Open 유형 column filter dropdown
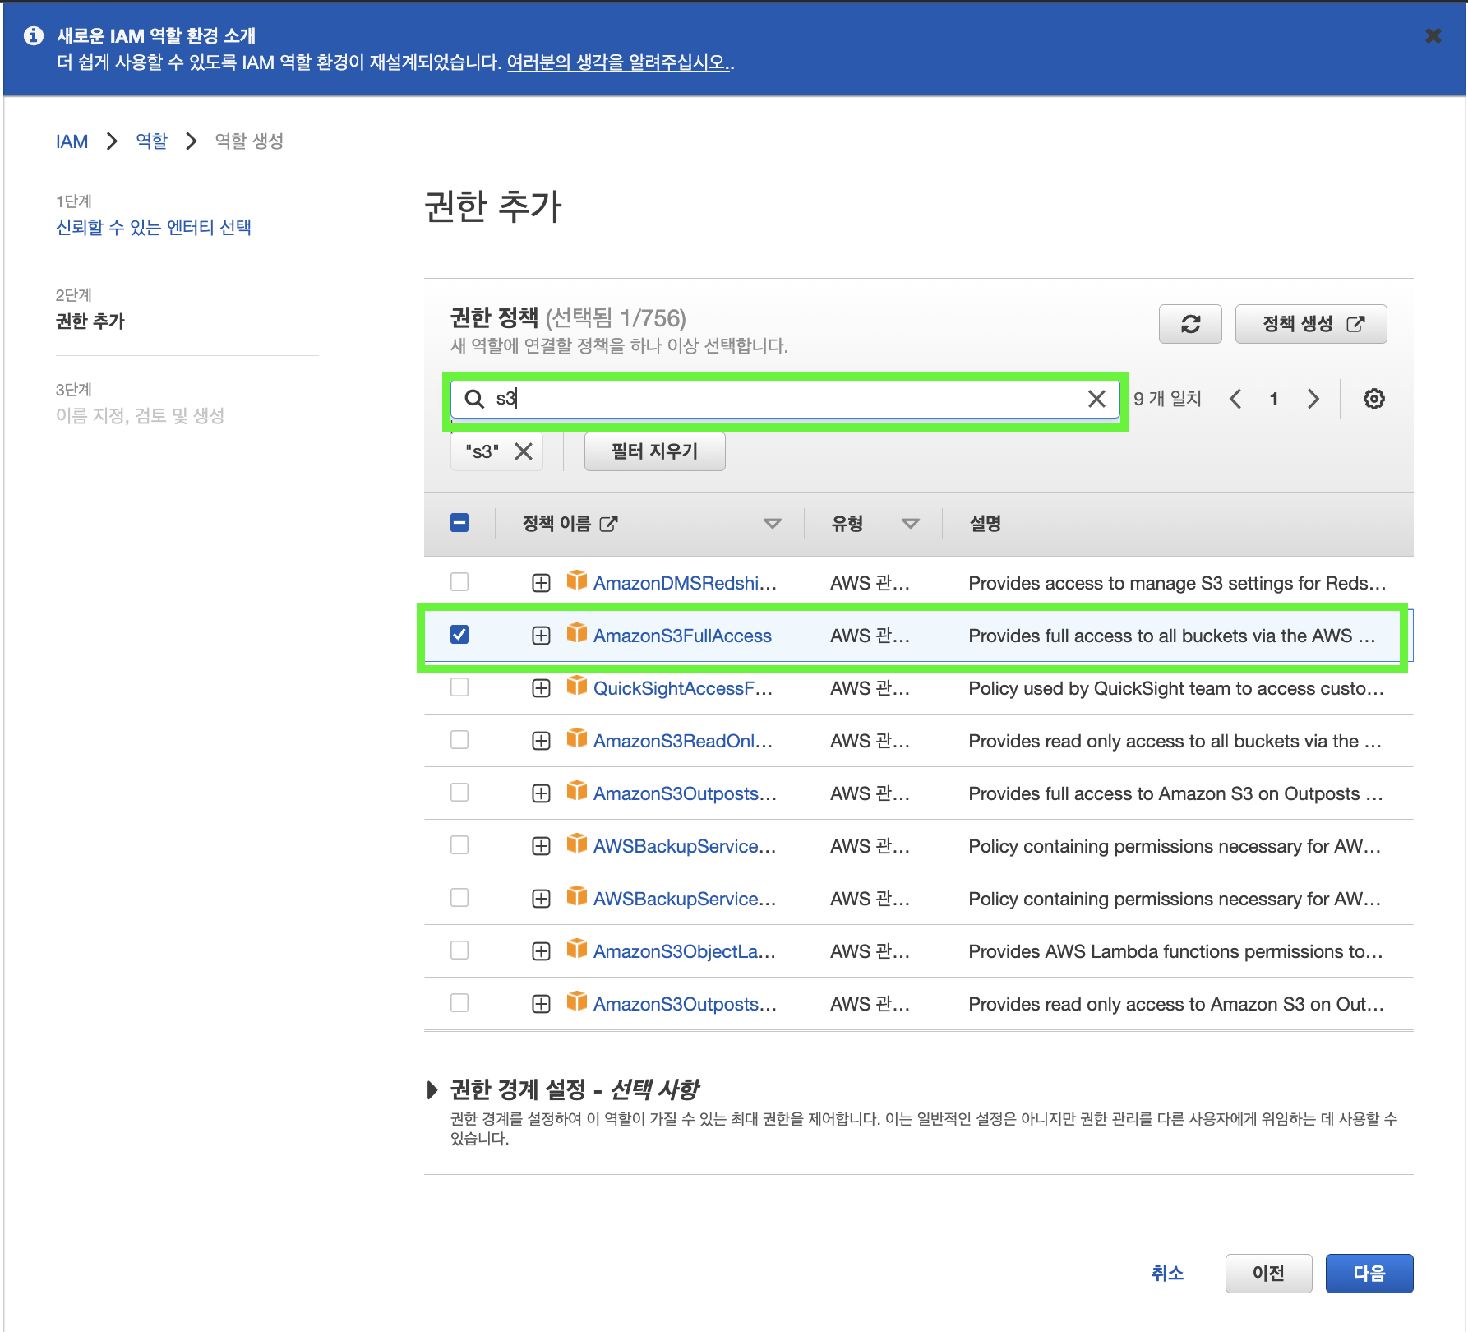 [x=910, y=524]
